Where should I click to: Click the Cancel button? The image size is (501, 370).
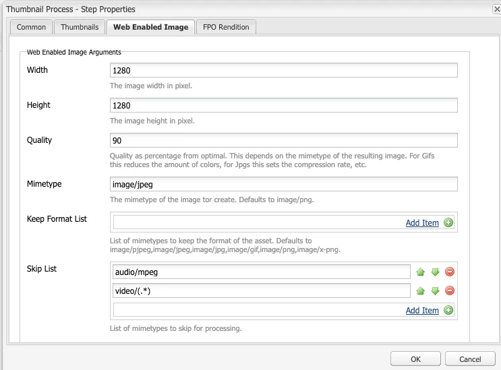[x=470, y=359]
